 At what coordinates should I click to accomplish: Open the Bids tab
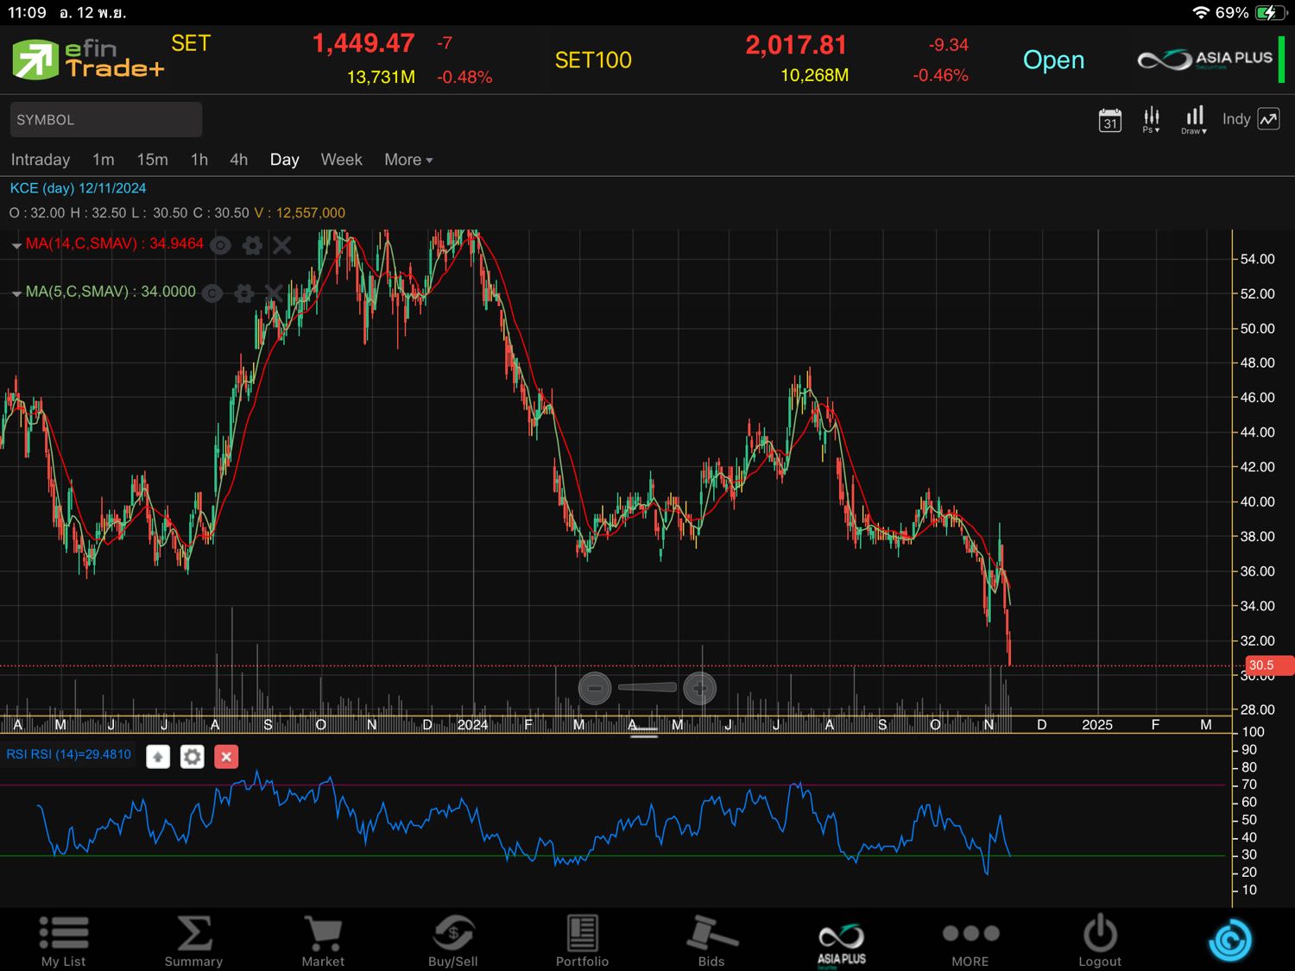[711, 941]
